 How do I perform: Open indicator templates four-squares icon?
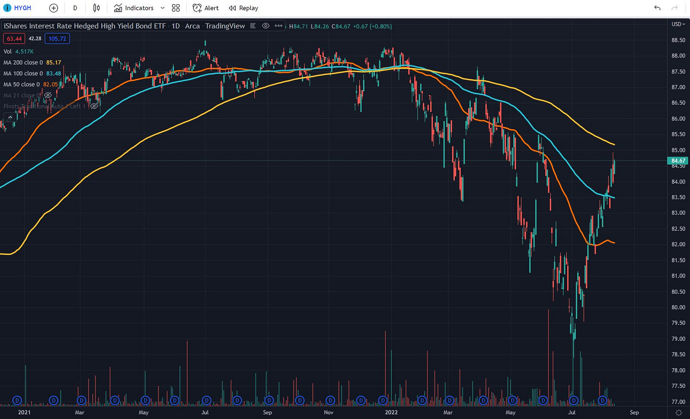(x=176, y=8)
